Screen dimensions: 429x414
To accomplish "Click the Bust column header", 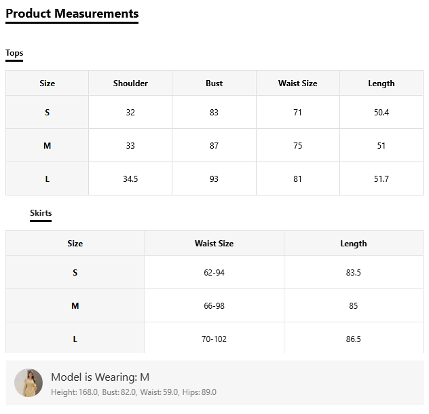I will point(214,83).
